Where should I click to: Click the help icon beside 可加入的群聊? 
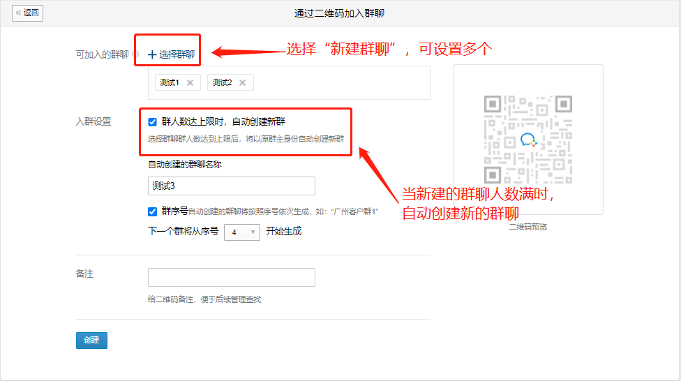pos(136,54)
